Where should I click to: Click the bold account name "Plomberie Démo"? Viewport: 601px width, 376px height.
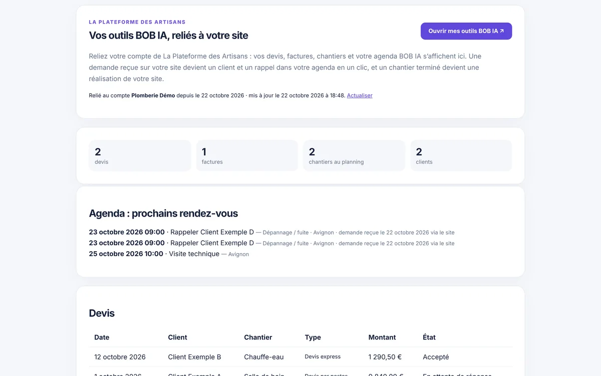tap(153, 95)
